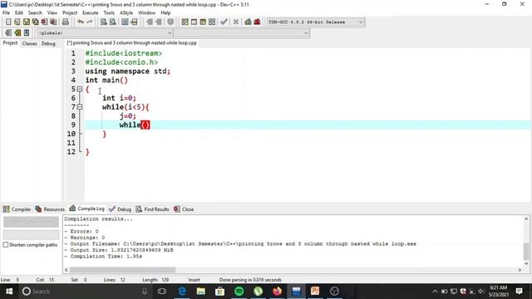Click Delete Profiling Information red icon
Image resolution: width=532 pixels, height=299 pixels.
point(257,22)
